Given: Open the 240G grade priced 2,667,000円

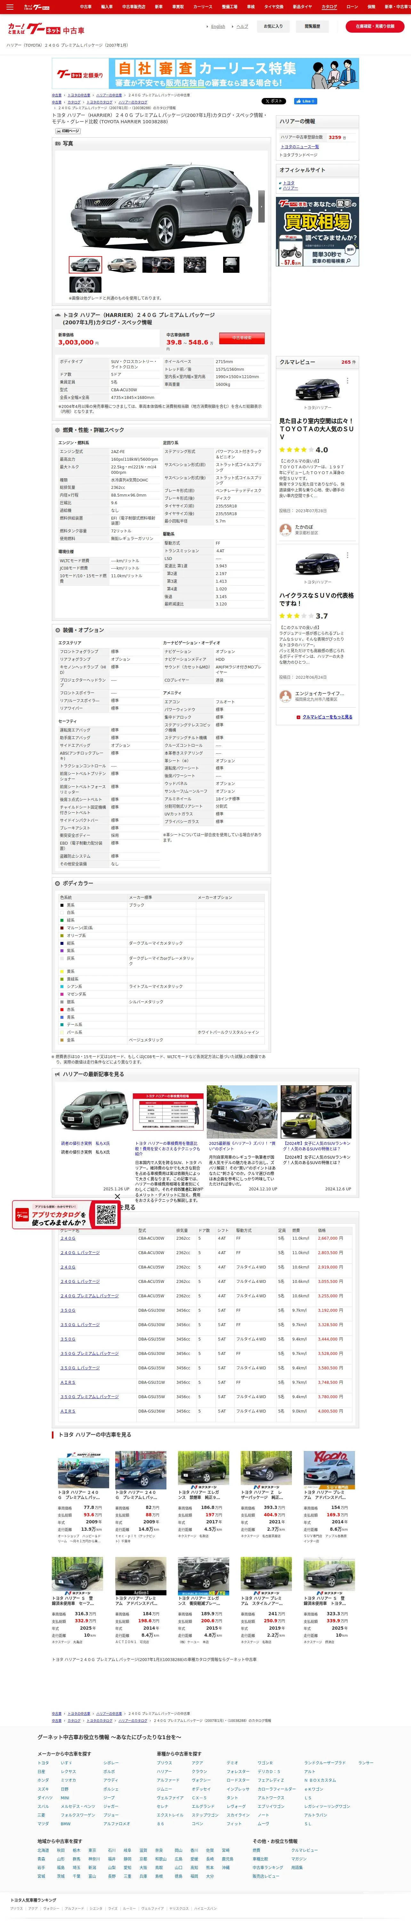Looking at the screenshot, I should 68,1238.
